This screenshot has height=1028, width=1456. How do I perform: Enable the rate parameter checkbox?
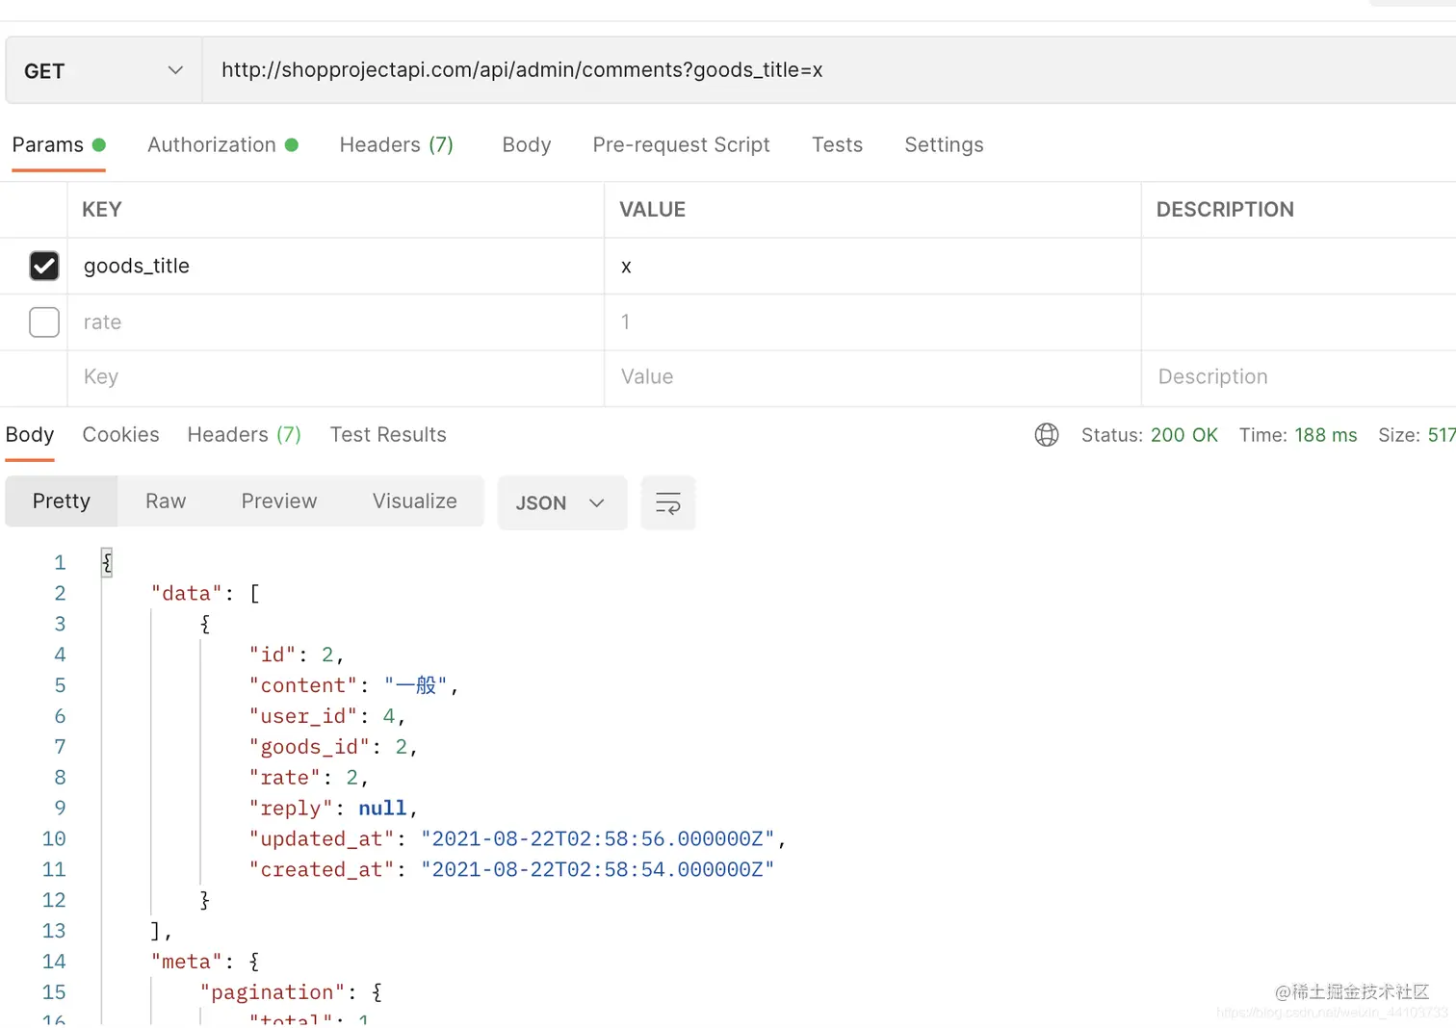pyautogui.click(x=44, y=321)
